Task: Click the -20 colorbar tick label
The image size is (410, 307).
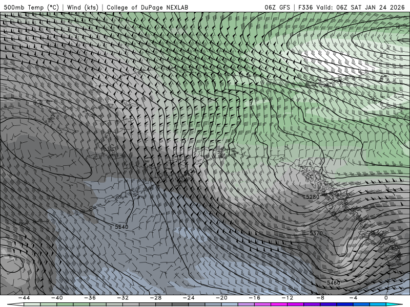Action: pyautogui.click(x=222, y=298)
